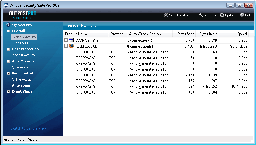Select Process Activity in the sidebar

pos(23,55)
